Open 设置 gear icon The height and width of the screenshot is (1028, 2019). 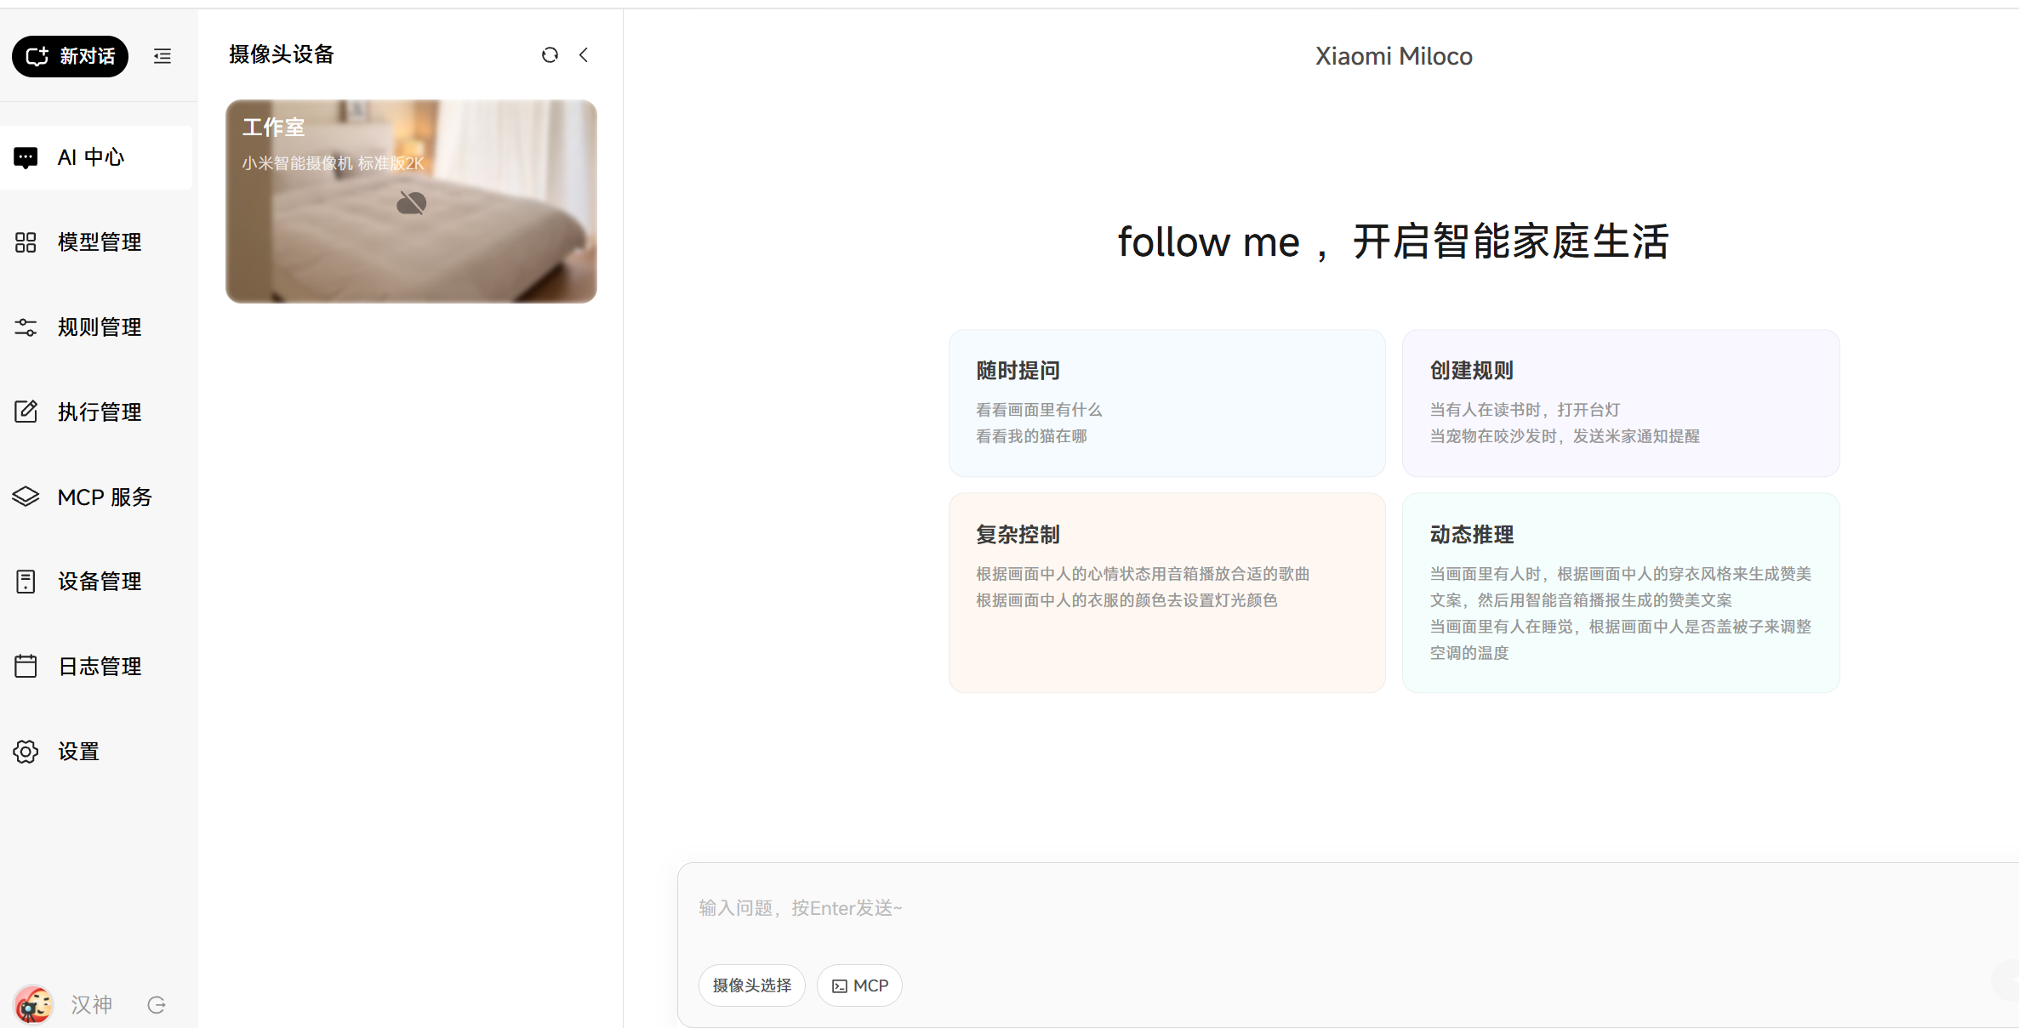(x=26, y=752)
